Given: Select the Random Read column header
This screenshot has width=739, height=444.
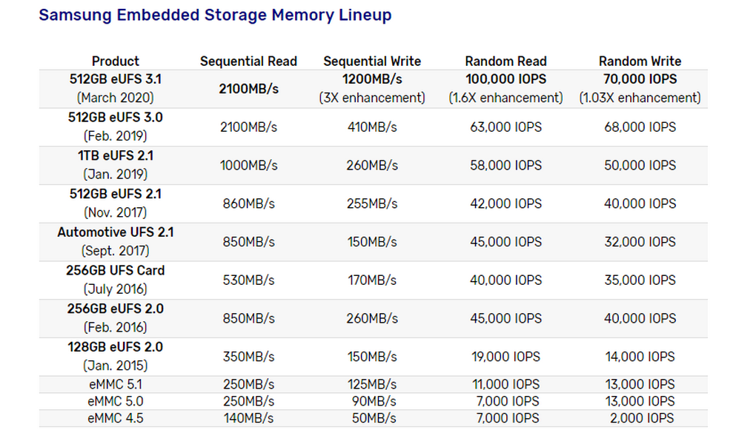Looking at the screenshot, I should pos(506,61).
